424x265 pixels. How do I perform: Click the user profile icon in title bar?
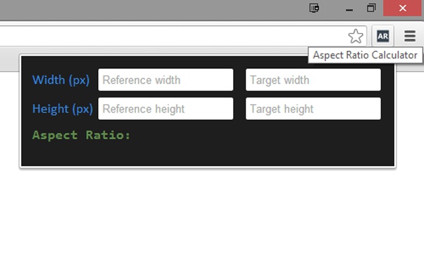pos(314,8)
